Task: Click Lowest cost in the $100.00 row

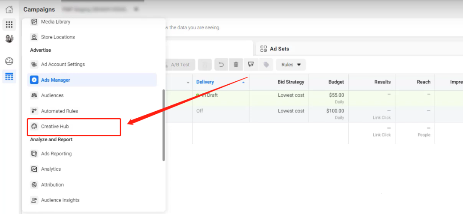Action: click(x=291, y=111)
